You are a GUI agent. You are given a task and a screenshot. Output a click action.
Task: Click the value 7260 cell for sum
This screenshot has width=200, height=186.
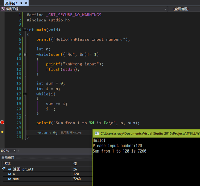click(77, 179)
